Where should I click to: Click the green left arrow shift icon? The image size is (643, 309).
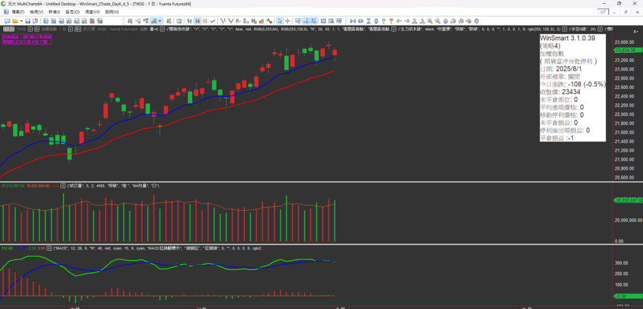tap(399, 21)
